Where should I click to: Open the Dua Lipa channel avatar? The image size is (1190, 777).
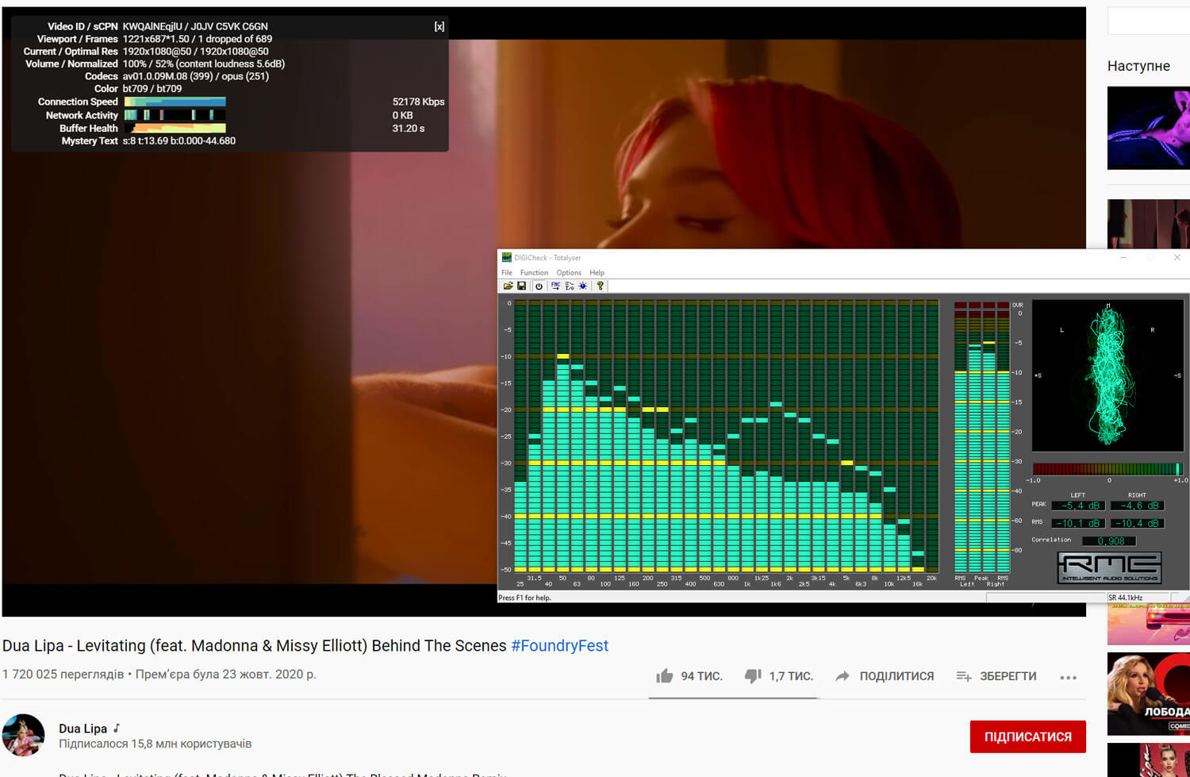click(24, 735)
